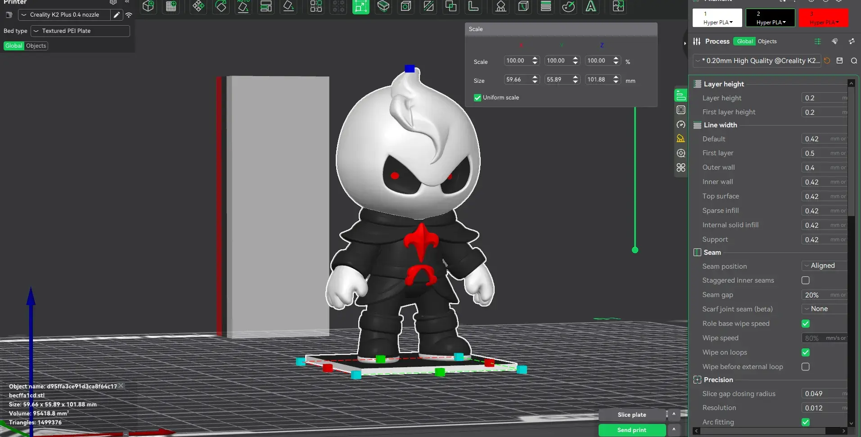The height and width of the screenshot is (437, 861).
Task: Open the 0.20mm High Quality preset dropdown
Action: pos(757,61)
